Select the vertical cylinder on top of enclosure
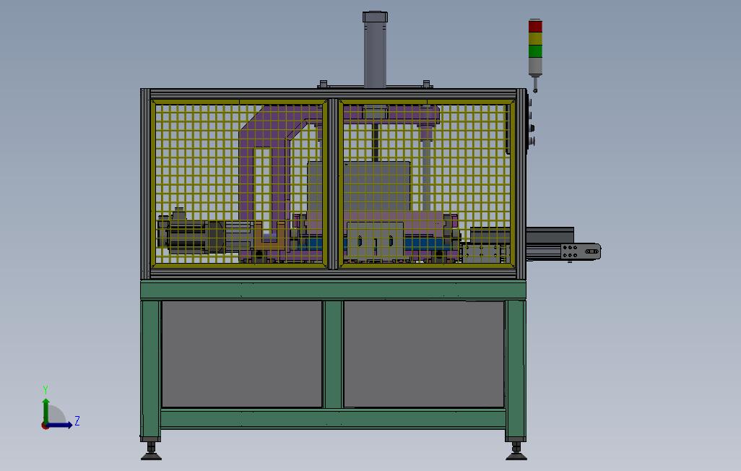The height and width of the screenshot is (471, 741). point(376,50)
